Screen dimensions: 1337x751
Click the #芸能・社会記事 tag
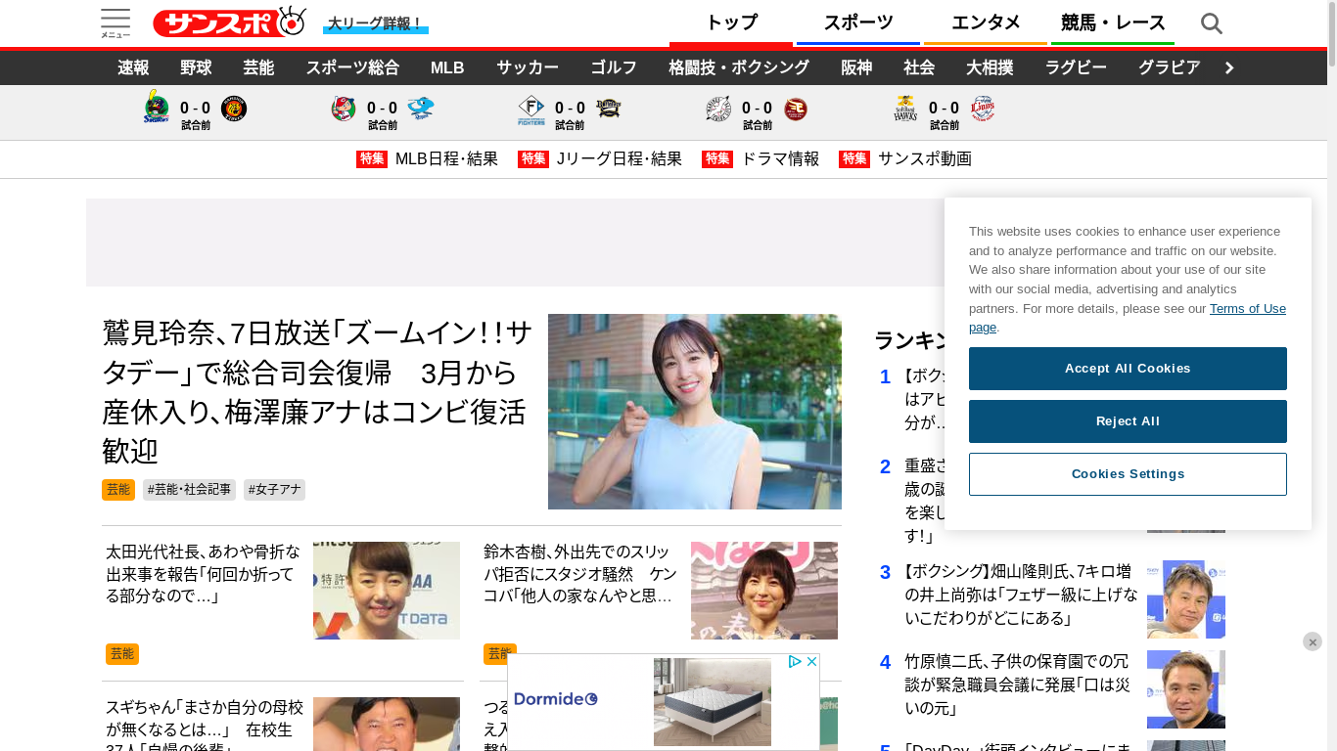tap(189, 490)
